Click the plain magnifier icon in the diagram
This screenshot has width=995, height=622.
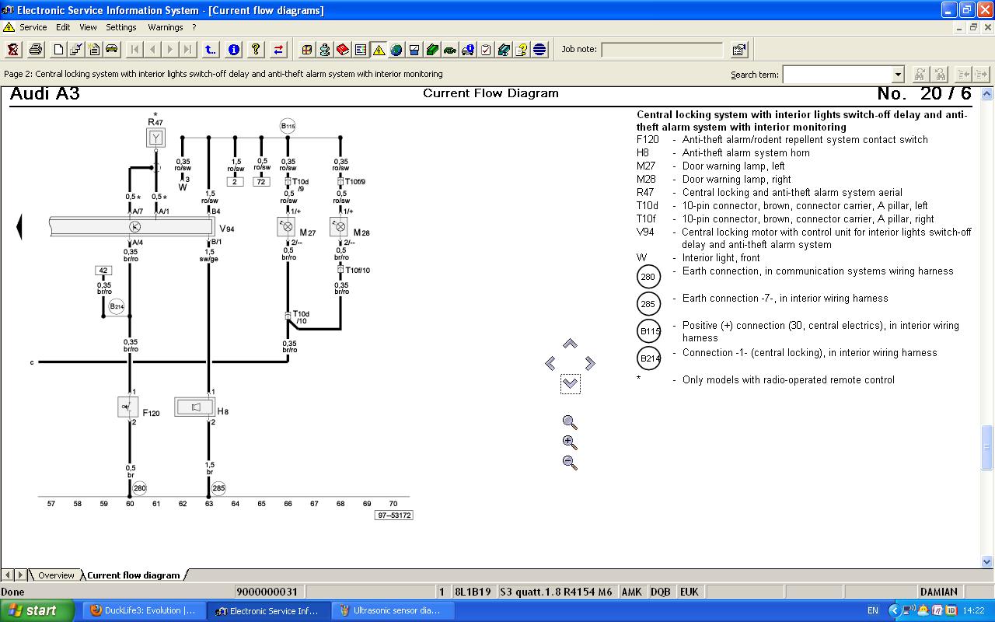[x=570, y=423]
